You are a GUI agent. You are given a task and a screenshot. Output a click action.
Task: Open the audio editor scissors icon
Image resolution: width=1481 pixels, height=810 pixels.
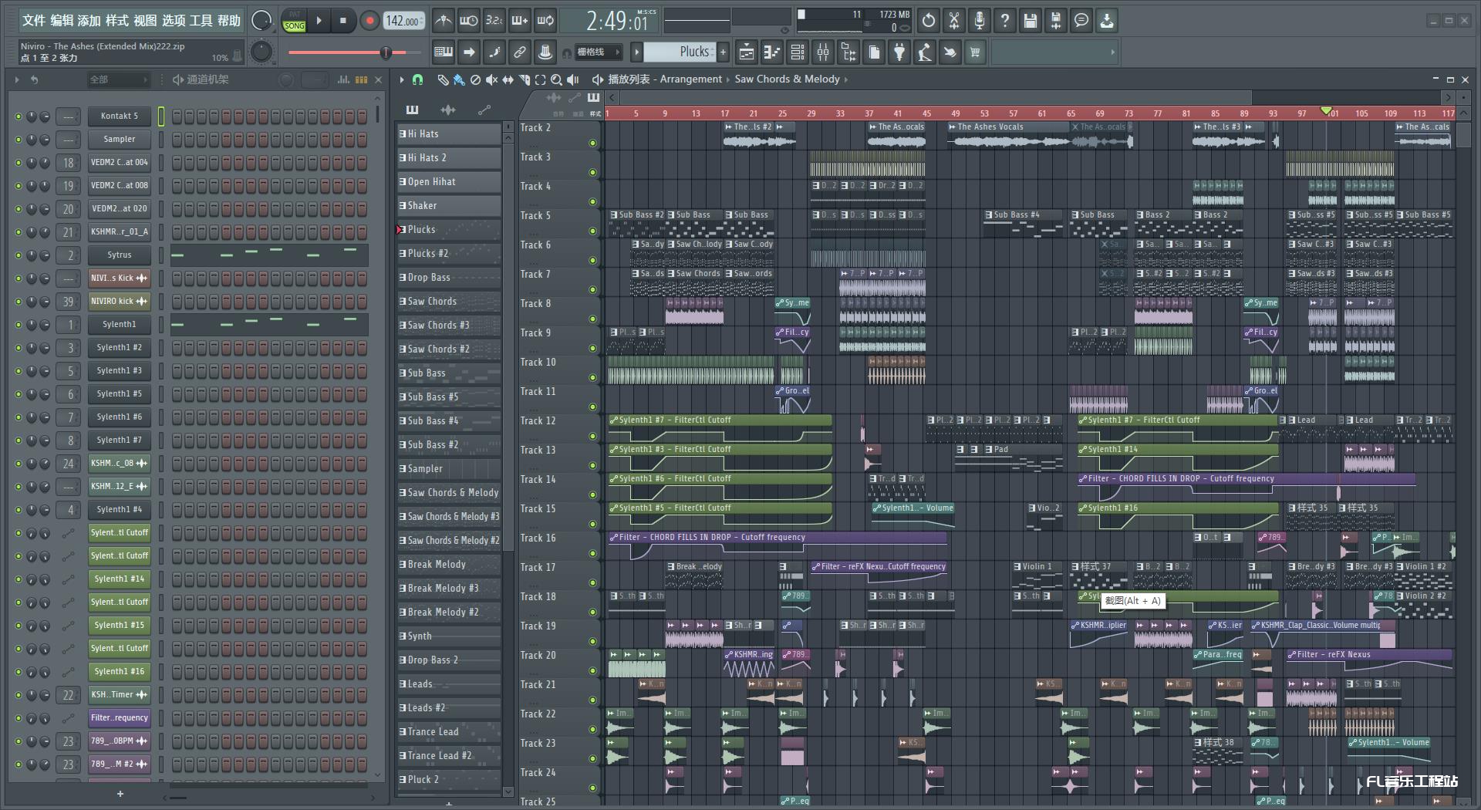click(954, 21)
